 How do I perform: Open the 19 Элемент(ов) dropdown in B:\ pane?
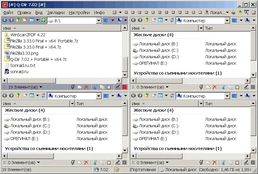pos(41,87)
